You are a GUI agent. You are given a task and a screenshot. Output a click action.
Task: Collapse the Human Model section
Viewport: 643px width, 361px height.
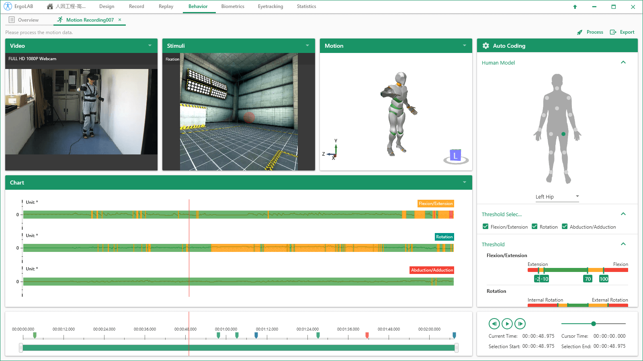pyautogui.click(x=623, y=63)
